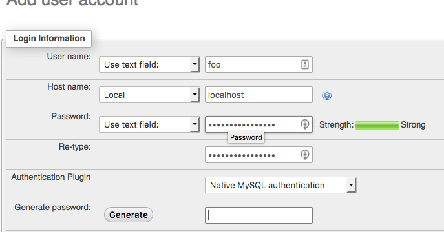This screenshot has width=444, height=232.
Task: Open the Host name help question-mark icon
Action: click(x=327, y=95)
